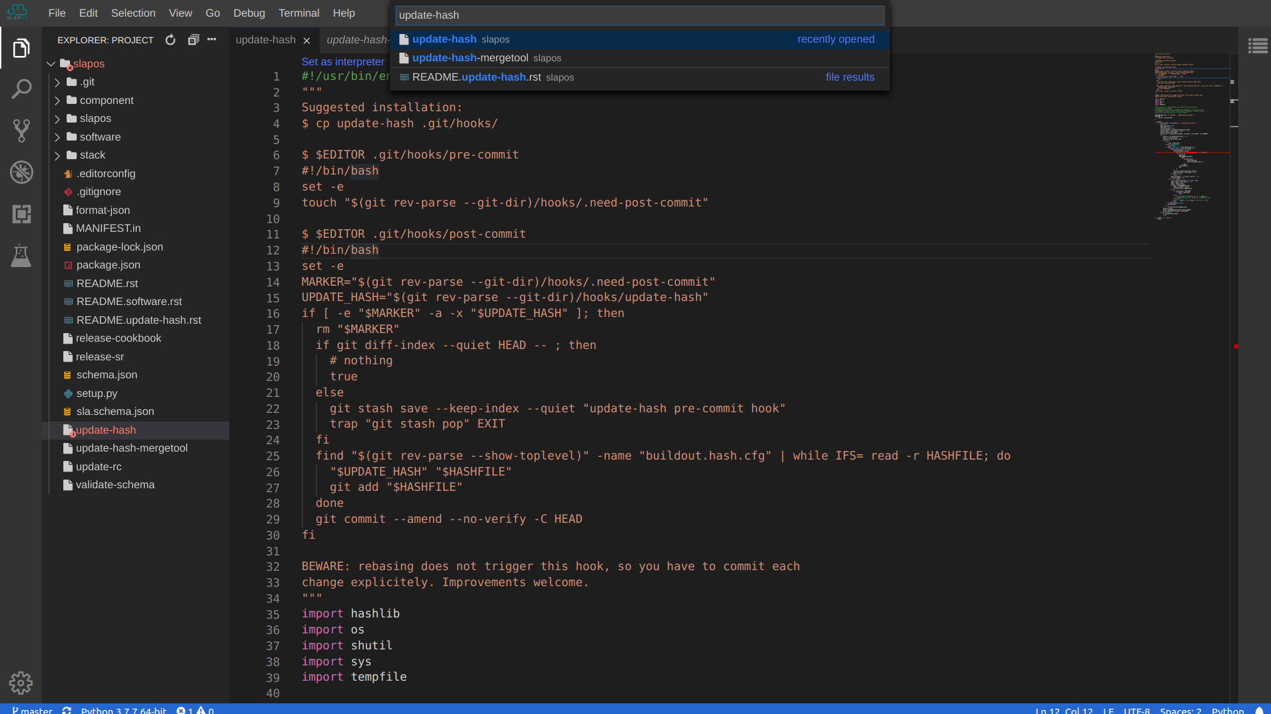Refresh the Explorer project tree

[171, 40]
